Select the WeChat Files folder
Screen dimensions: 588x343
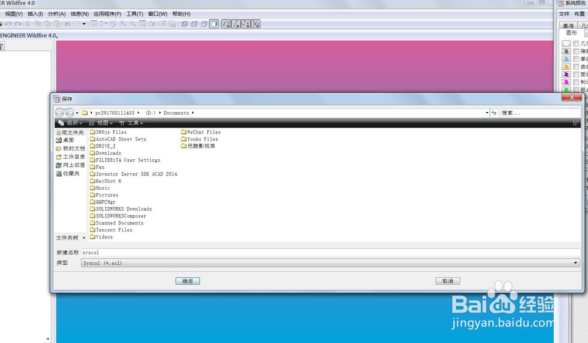click(201, 132)
